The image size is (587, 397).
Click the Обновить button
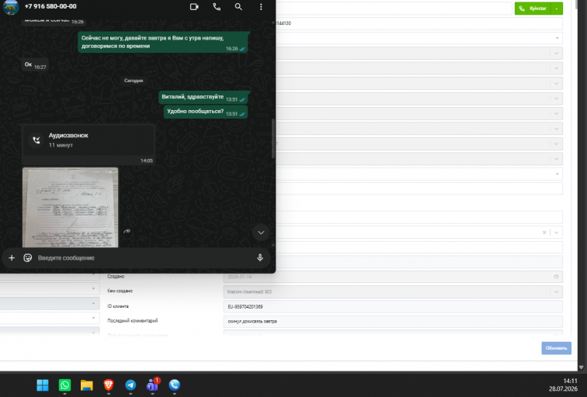pos(556,348)
